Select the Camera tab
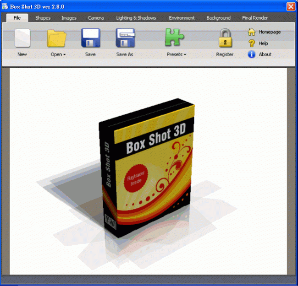Image resolution: width=298 pixels, height=286 pixels. [96, 18]
